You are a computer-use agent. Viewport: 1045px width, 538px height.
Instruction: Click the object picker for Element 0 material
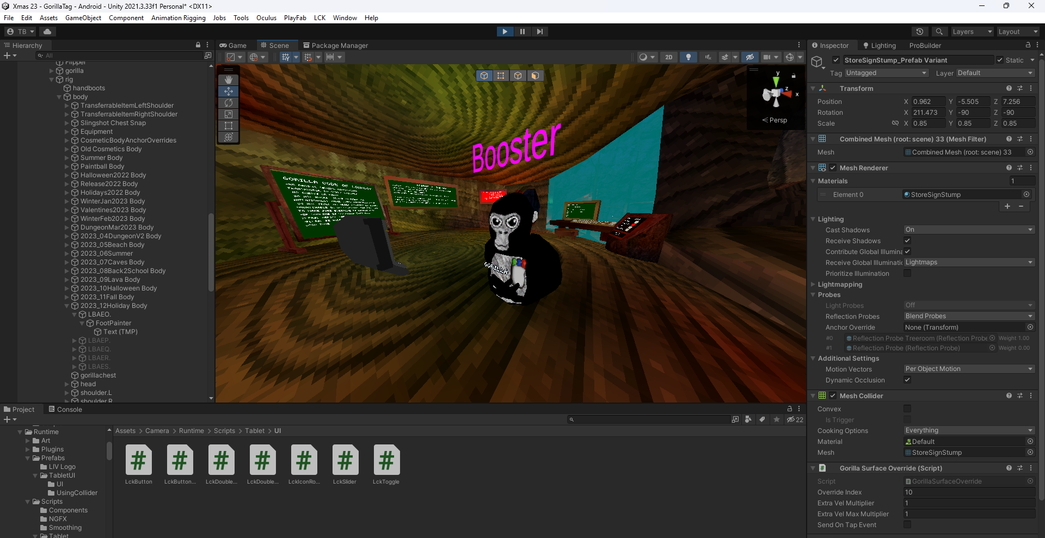(x=1026, y=194)
